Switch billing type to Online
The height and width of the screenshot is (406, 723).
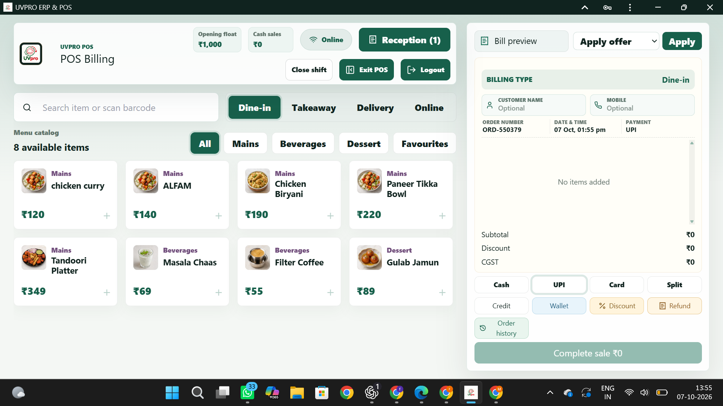pos(429,108)
